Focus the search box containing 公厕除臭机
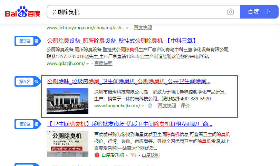This screenshot has height=166, width=280. (x=143, y=12)
